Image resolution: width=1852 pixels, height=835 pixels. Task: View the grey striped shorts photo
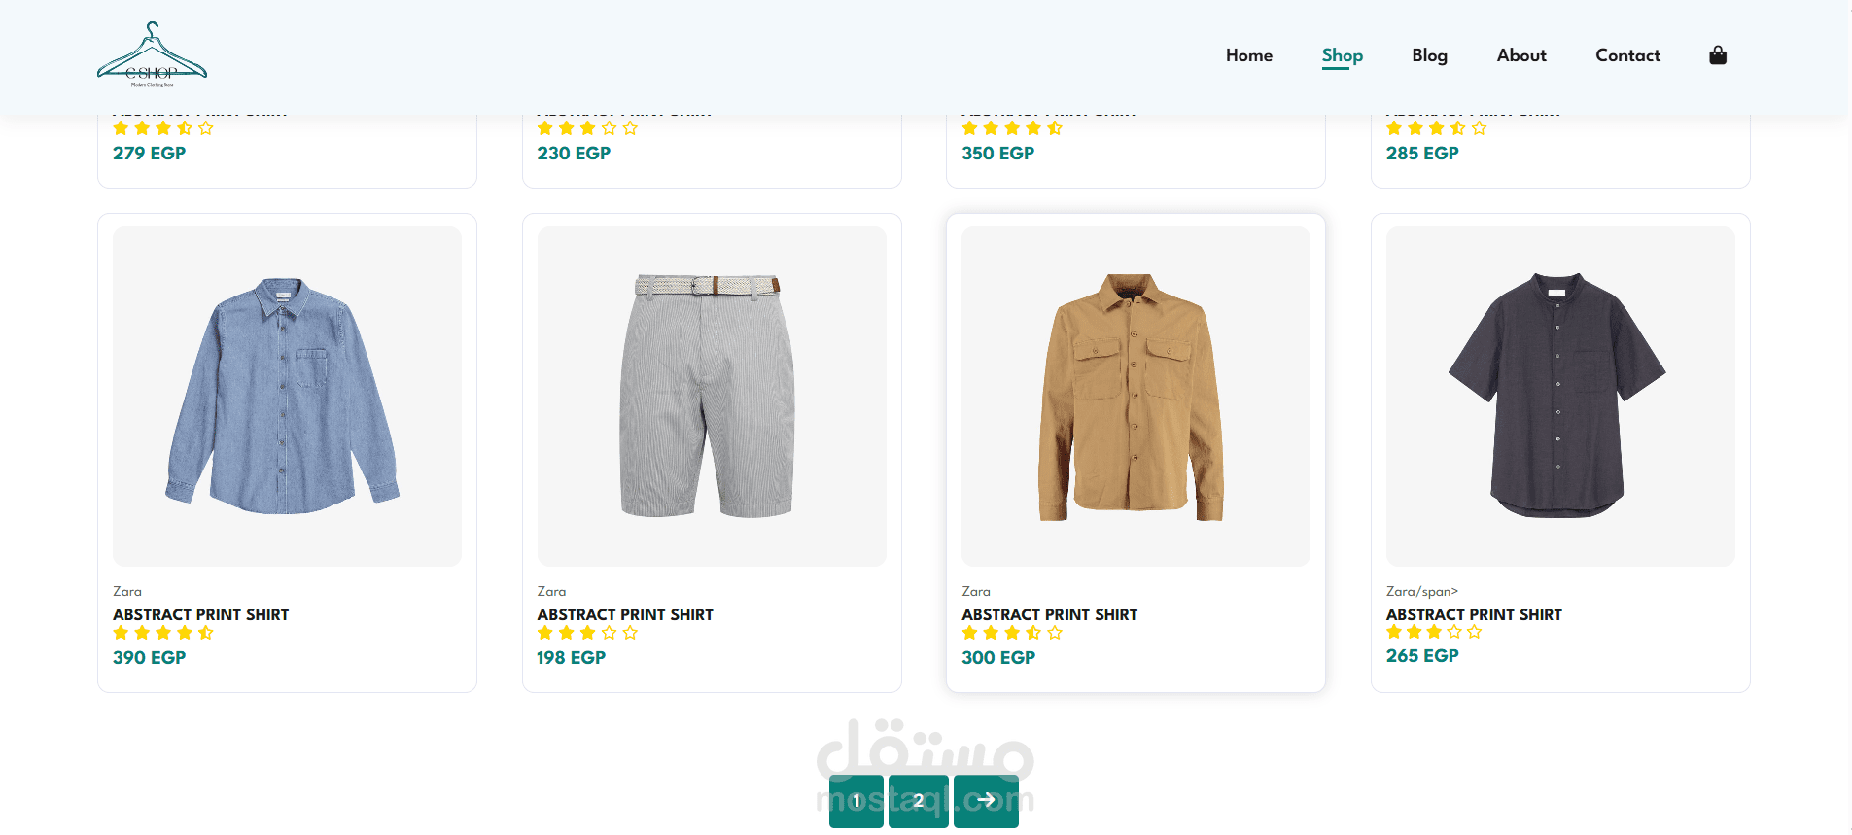pyautogui.click(x=711, y=397)
